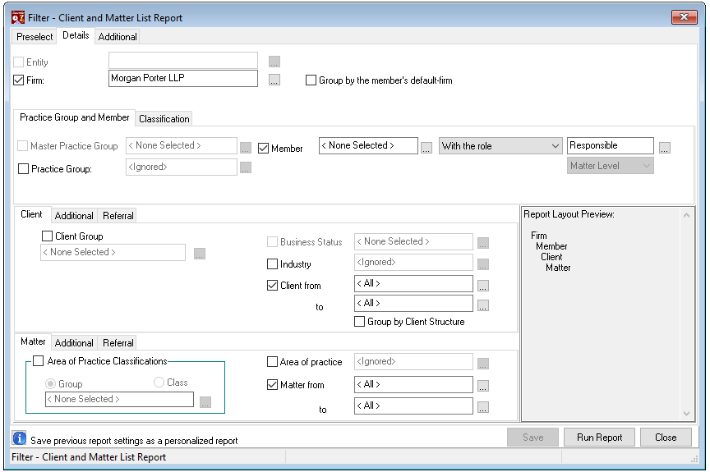Open the lookup beside Area of Practice Classifications group field
This screenshot has height=472, width=710.
click(205, 402)
